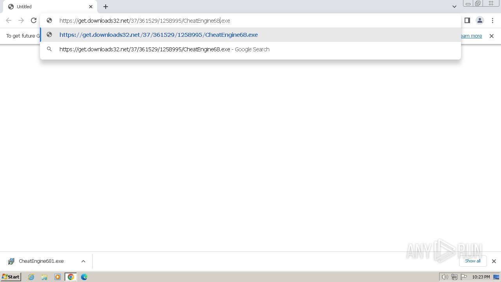Select the highlighted CheatEngine68.exe URL suggestion
This screenshot has height=282, width=501.
coord(250,35)
